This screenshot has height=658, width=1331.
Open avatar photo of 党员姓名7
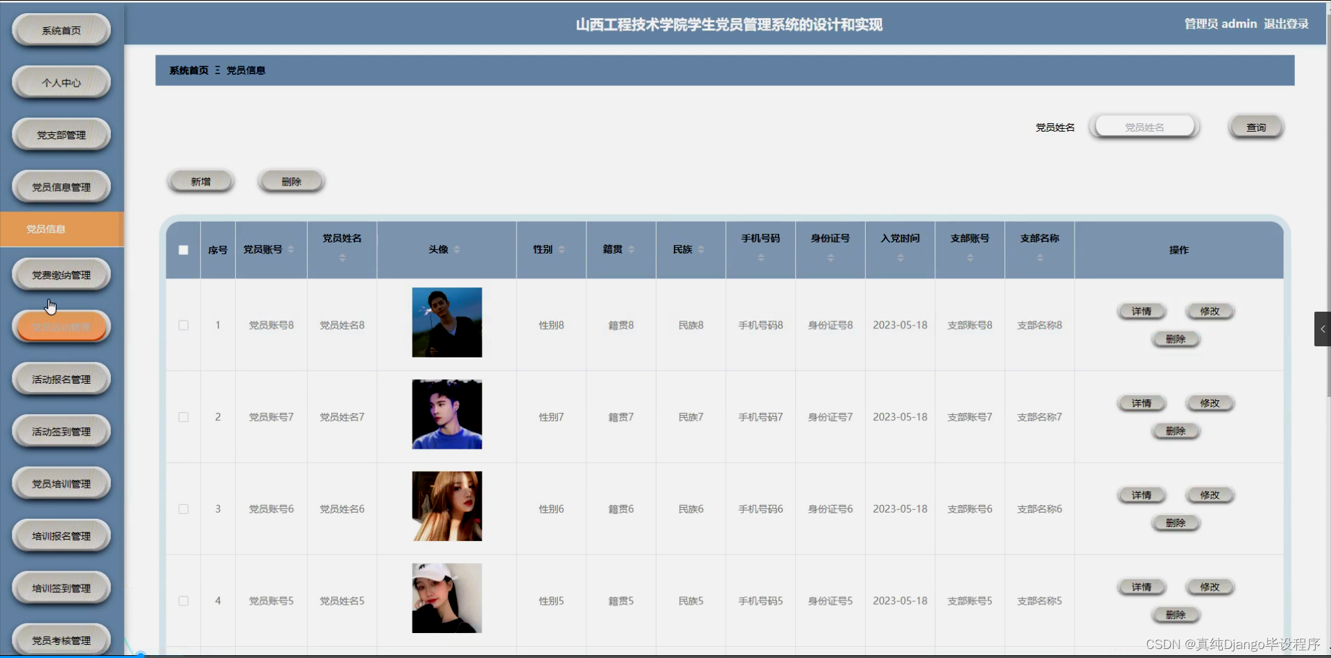(x=447, y=414)
